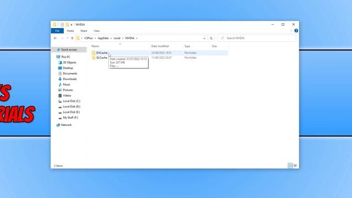Open Documents in sidebar
The height and width of the screenshot is (198, 352).
click(70, 73)
